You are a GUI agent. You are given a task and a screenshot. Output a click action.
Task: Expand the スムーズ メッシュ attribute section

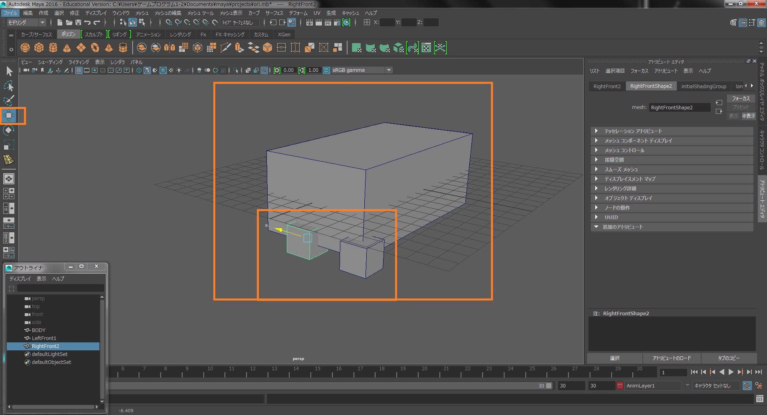[621, 170]
